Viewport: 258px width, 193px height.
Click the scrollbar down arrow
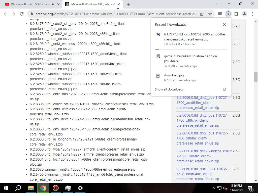[x=256, y=181]
